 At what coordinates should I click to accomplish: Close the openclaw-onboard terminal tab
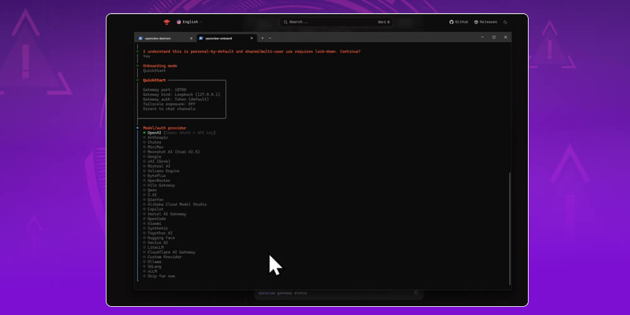pyautogui.click(x=253, y=38)
